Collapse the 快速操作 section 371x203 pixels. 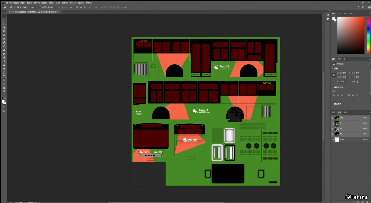[x=332, y=104]
